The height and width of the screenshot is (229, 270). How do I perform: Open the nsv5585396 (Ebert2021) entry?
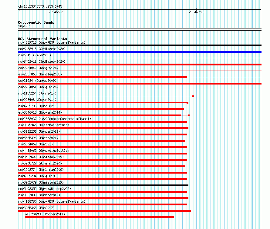click(38, 138)
